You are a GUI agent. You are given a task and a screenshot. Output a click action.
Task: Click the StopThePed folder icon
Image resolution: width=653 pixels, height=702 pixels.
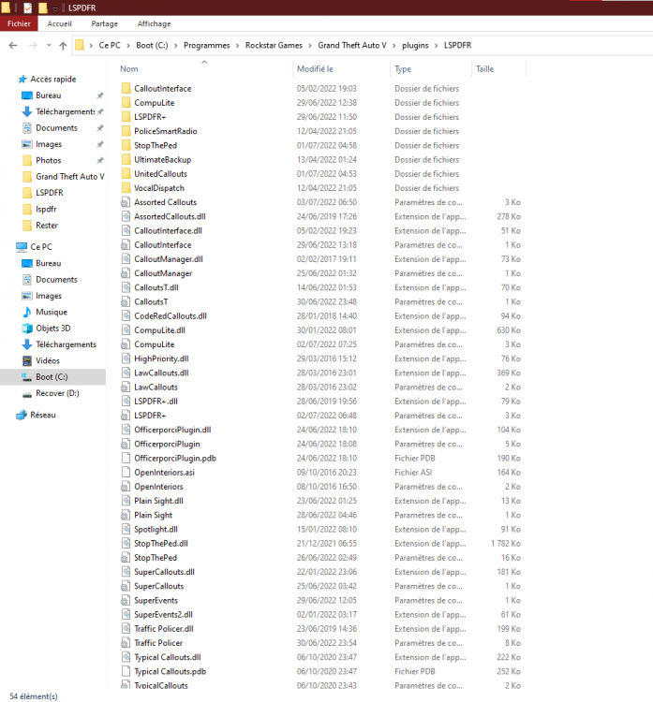126,145
